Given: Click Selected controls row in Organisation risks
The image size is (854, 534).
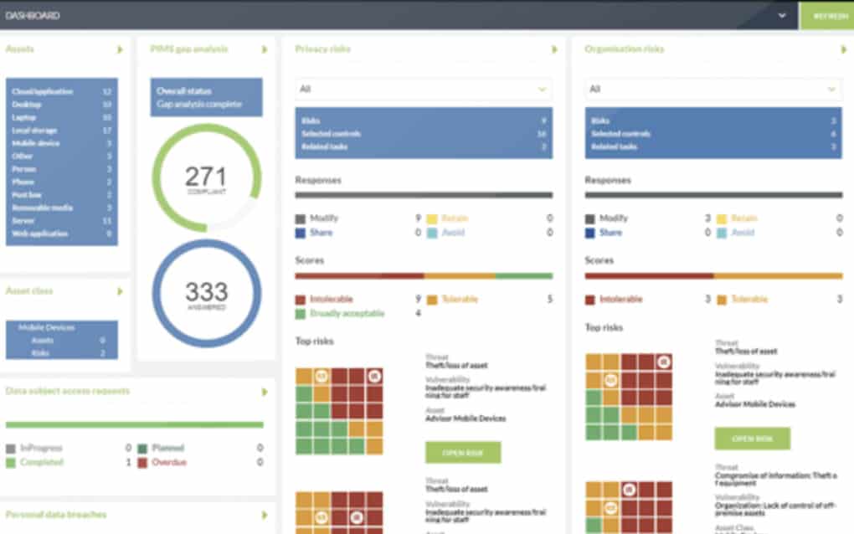Looking at the screenshot, I should click(x=713, y=133).
